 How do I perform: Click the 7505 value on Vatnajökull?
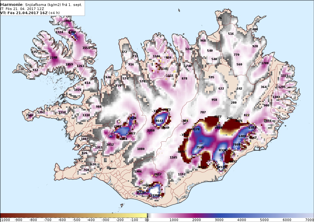[x=200, y=147]
